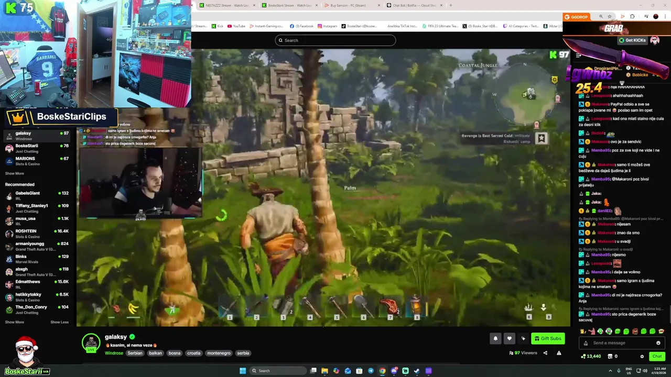Click the share icon next to viewer count
671x377 pixels.
coord(545,353)
